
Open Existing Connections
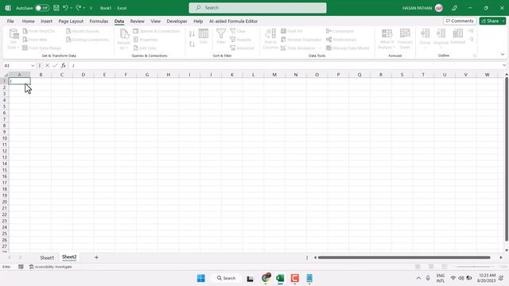point(87,40)
